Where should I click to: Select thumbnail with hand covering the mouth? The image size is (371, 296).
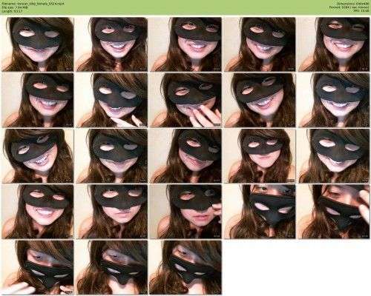(x=185, y=100)
